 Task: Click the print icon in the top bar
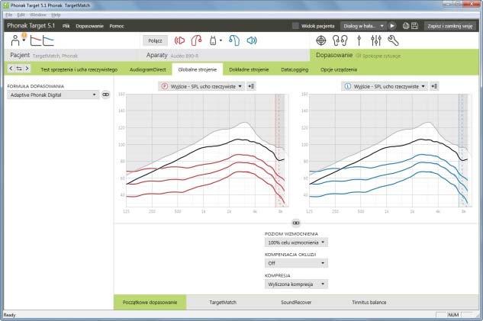(406, 26)
